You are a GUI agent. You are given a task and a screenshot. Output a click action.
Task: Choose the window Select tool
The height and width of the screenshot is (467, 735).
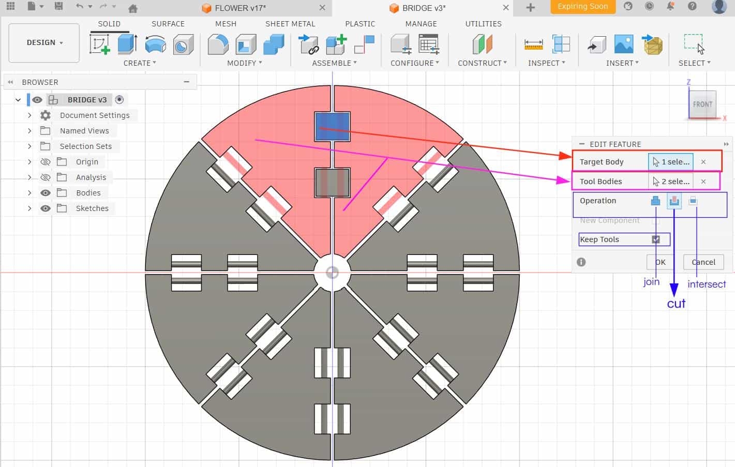click(x=694, y=44)
